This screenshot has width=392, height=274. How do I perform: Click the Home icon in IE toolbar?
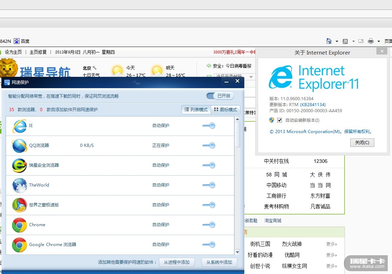click(x=329, y=41)
